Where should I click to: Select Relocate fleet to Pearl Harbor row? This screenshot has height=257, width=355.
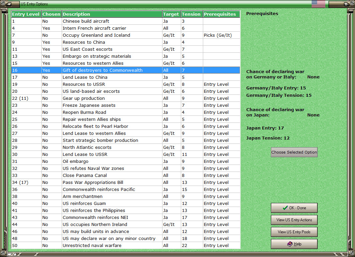pos(126,126)
